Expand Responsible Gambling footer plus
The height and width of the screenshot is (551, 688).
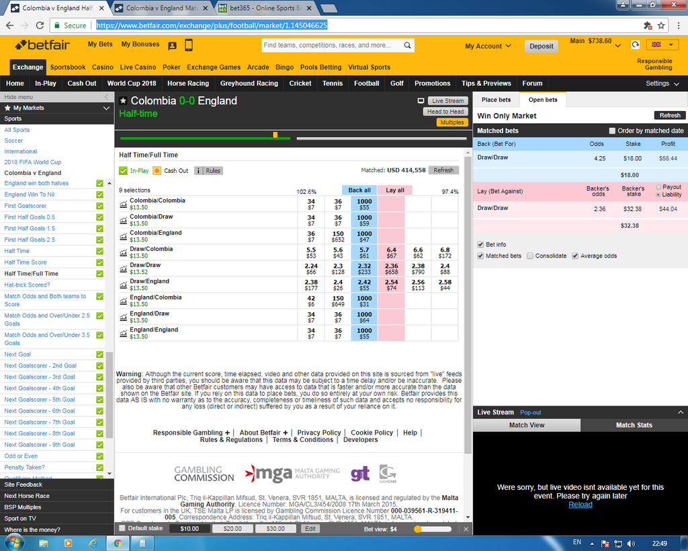(227, 433)
